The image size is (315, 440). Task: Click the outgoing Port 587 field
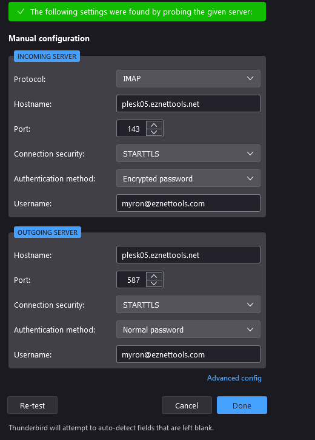(131, 280)
